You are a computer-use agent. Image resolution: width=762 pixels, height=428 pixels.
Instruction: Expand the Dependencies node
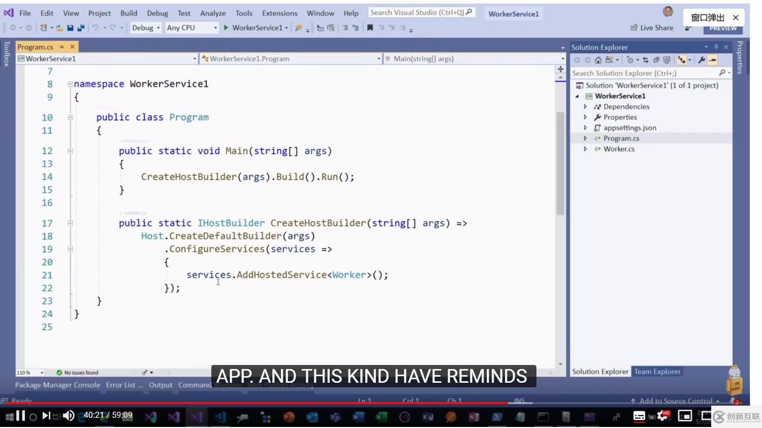585,107
